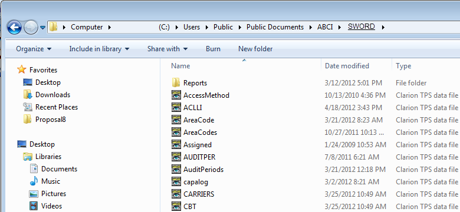
Task: Open the Include in library menu
Action: click(99, 49)
